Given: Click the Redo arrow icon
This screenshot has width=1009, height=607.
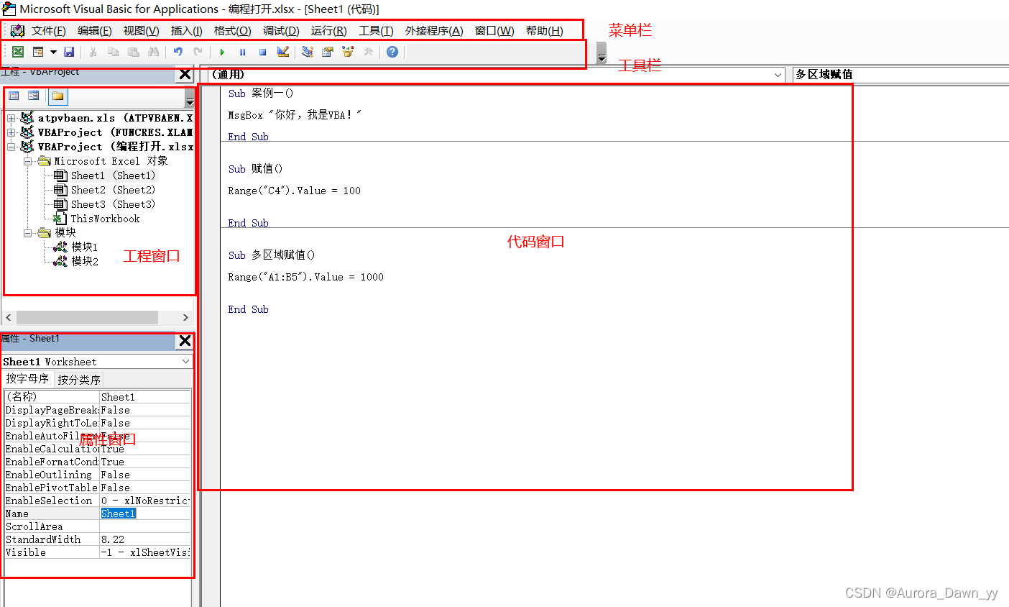Looking at the screenshot, I should [x=198, y=52].
